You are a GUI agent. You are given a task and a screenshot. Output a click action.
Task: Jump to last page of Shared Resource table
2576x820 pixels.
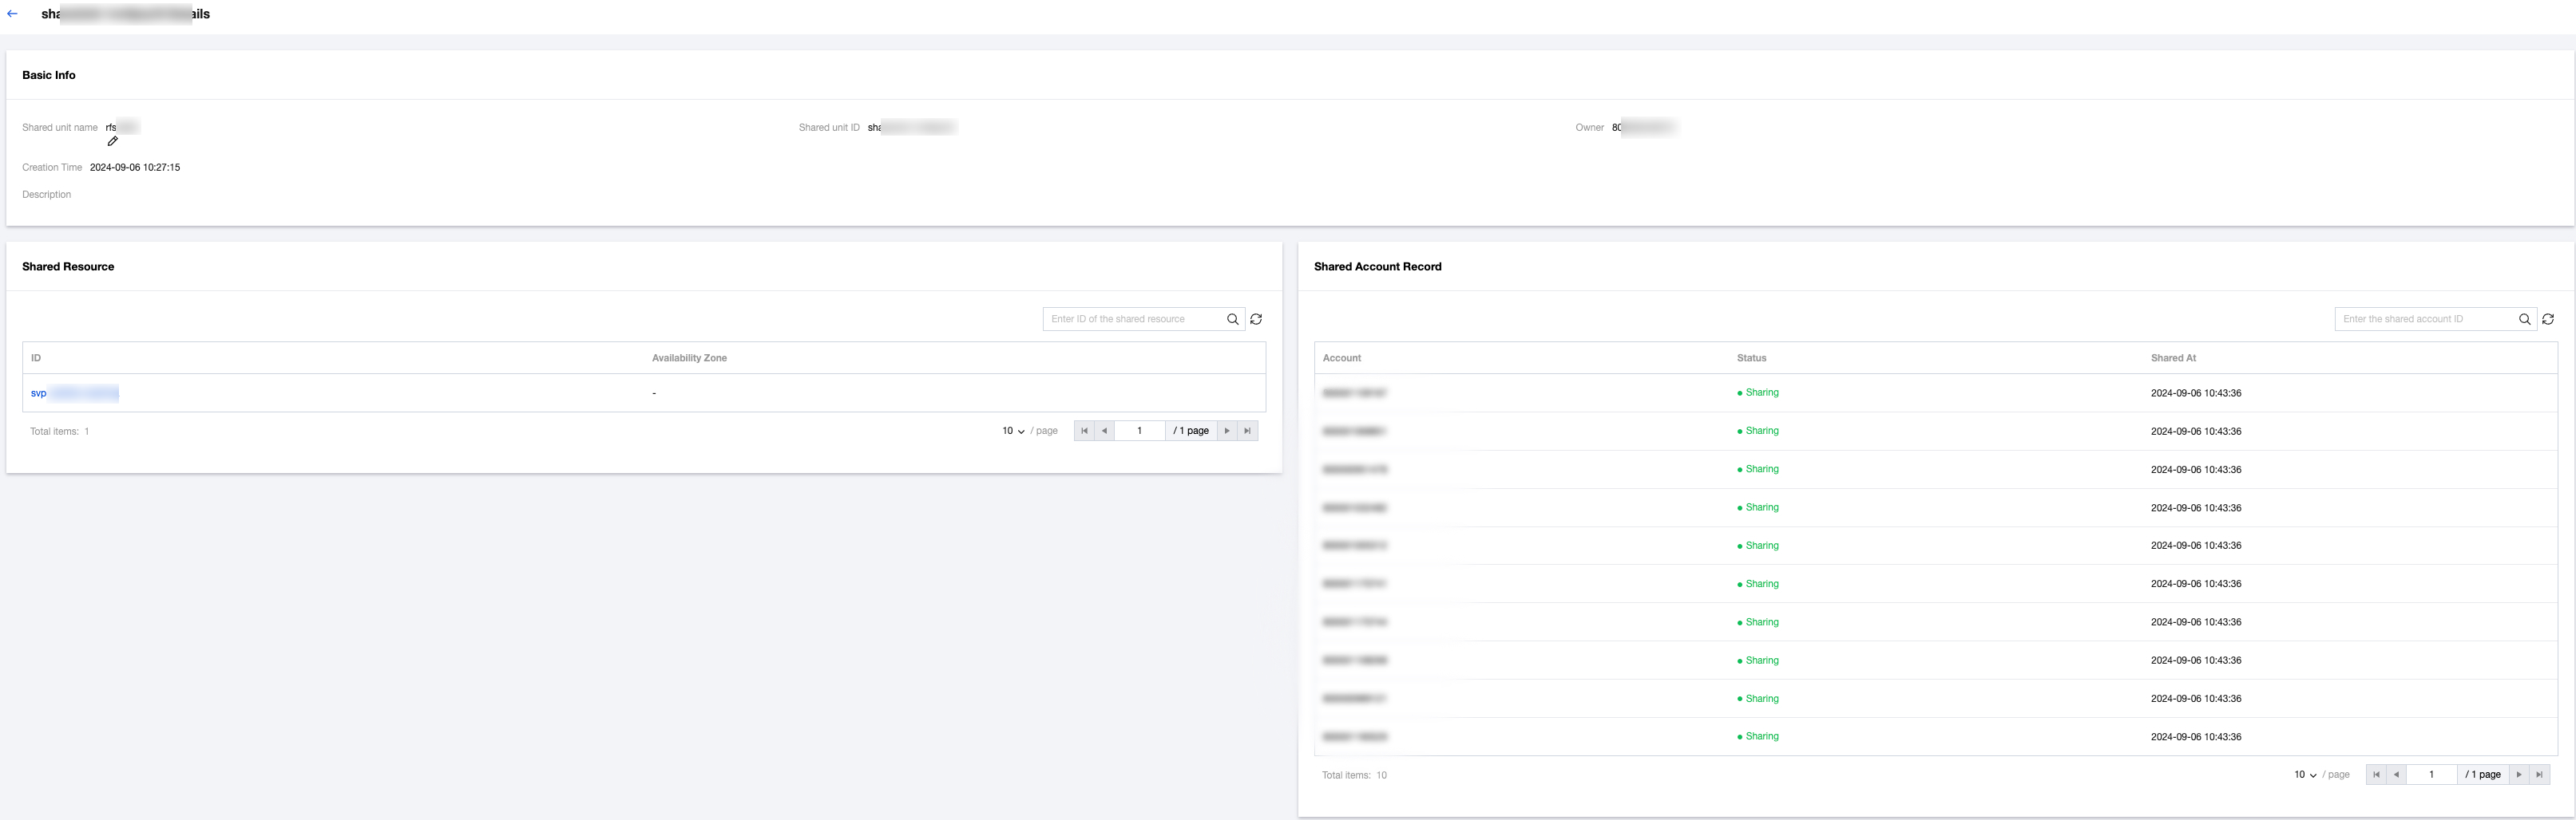1247,431
